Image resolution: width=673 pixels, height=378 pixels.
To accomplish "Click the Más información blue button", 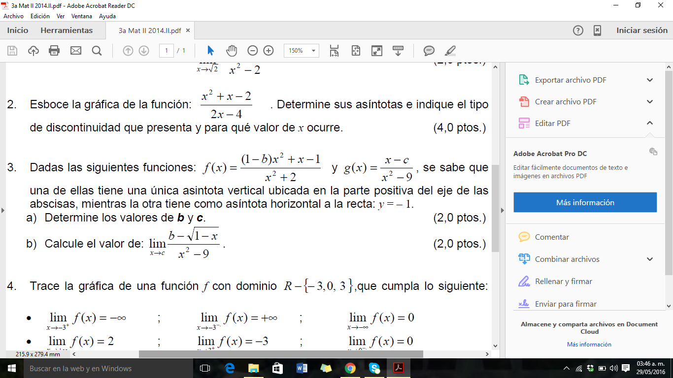I will tap(585, 202).
